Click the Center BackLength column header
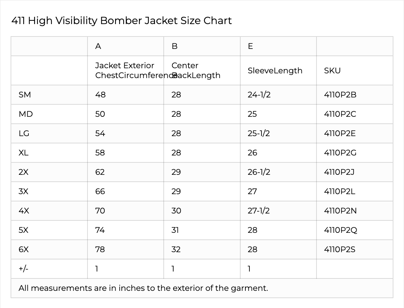The width and height of the screenshot is (404, 308). pos(196,70)
